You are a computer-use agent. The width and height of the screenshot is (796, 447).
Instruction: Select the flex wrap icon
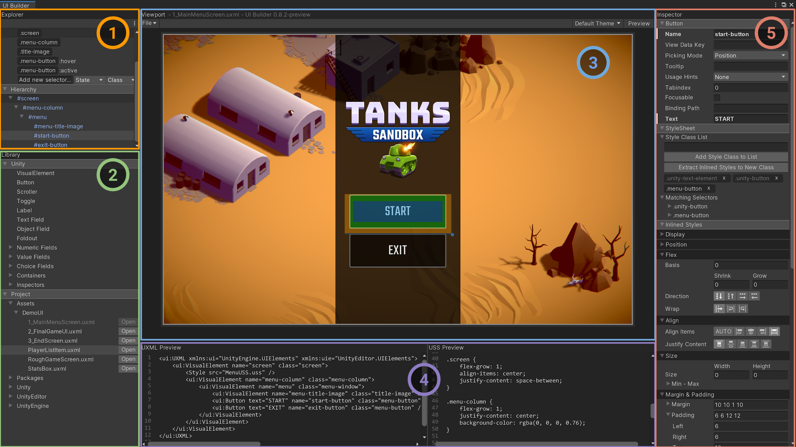coord(731,308)
